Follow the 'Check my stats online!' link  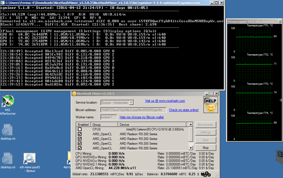(x=184, y=110)
